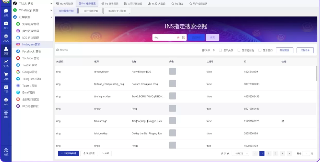The height and width of the screenshot is (162, 320).
Task: Click the 挖掘任务 button
Action: point(305,50)
